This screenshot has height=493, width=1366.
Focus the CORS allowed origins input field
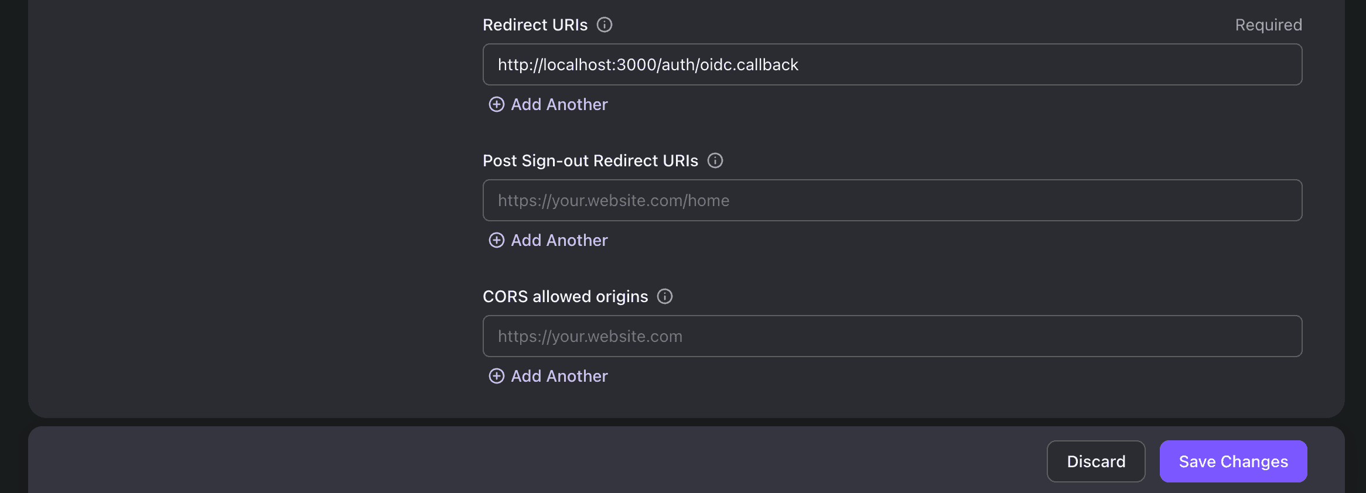892,336
